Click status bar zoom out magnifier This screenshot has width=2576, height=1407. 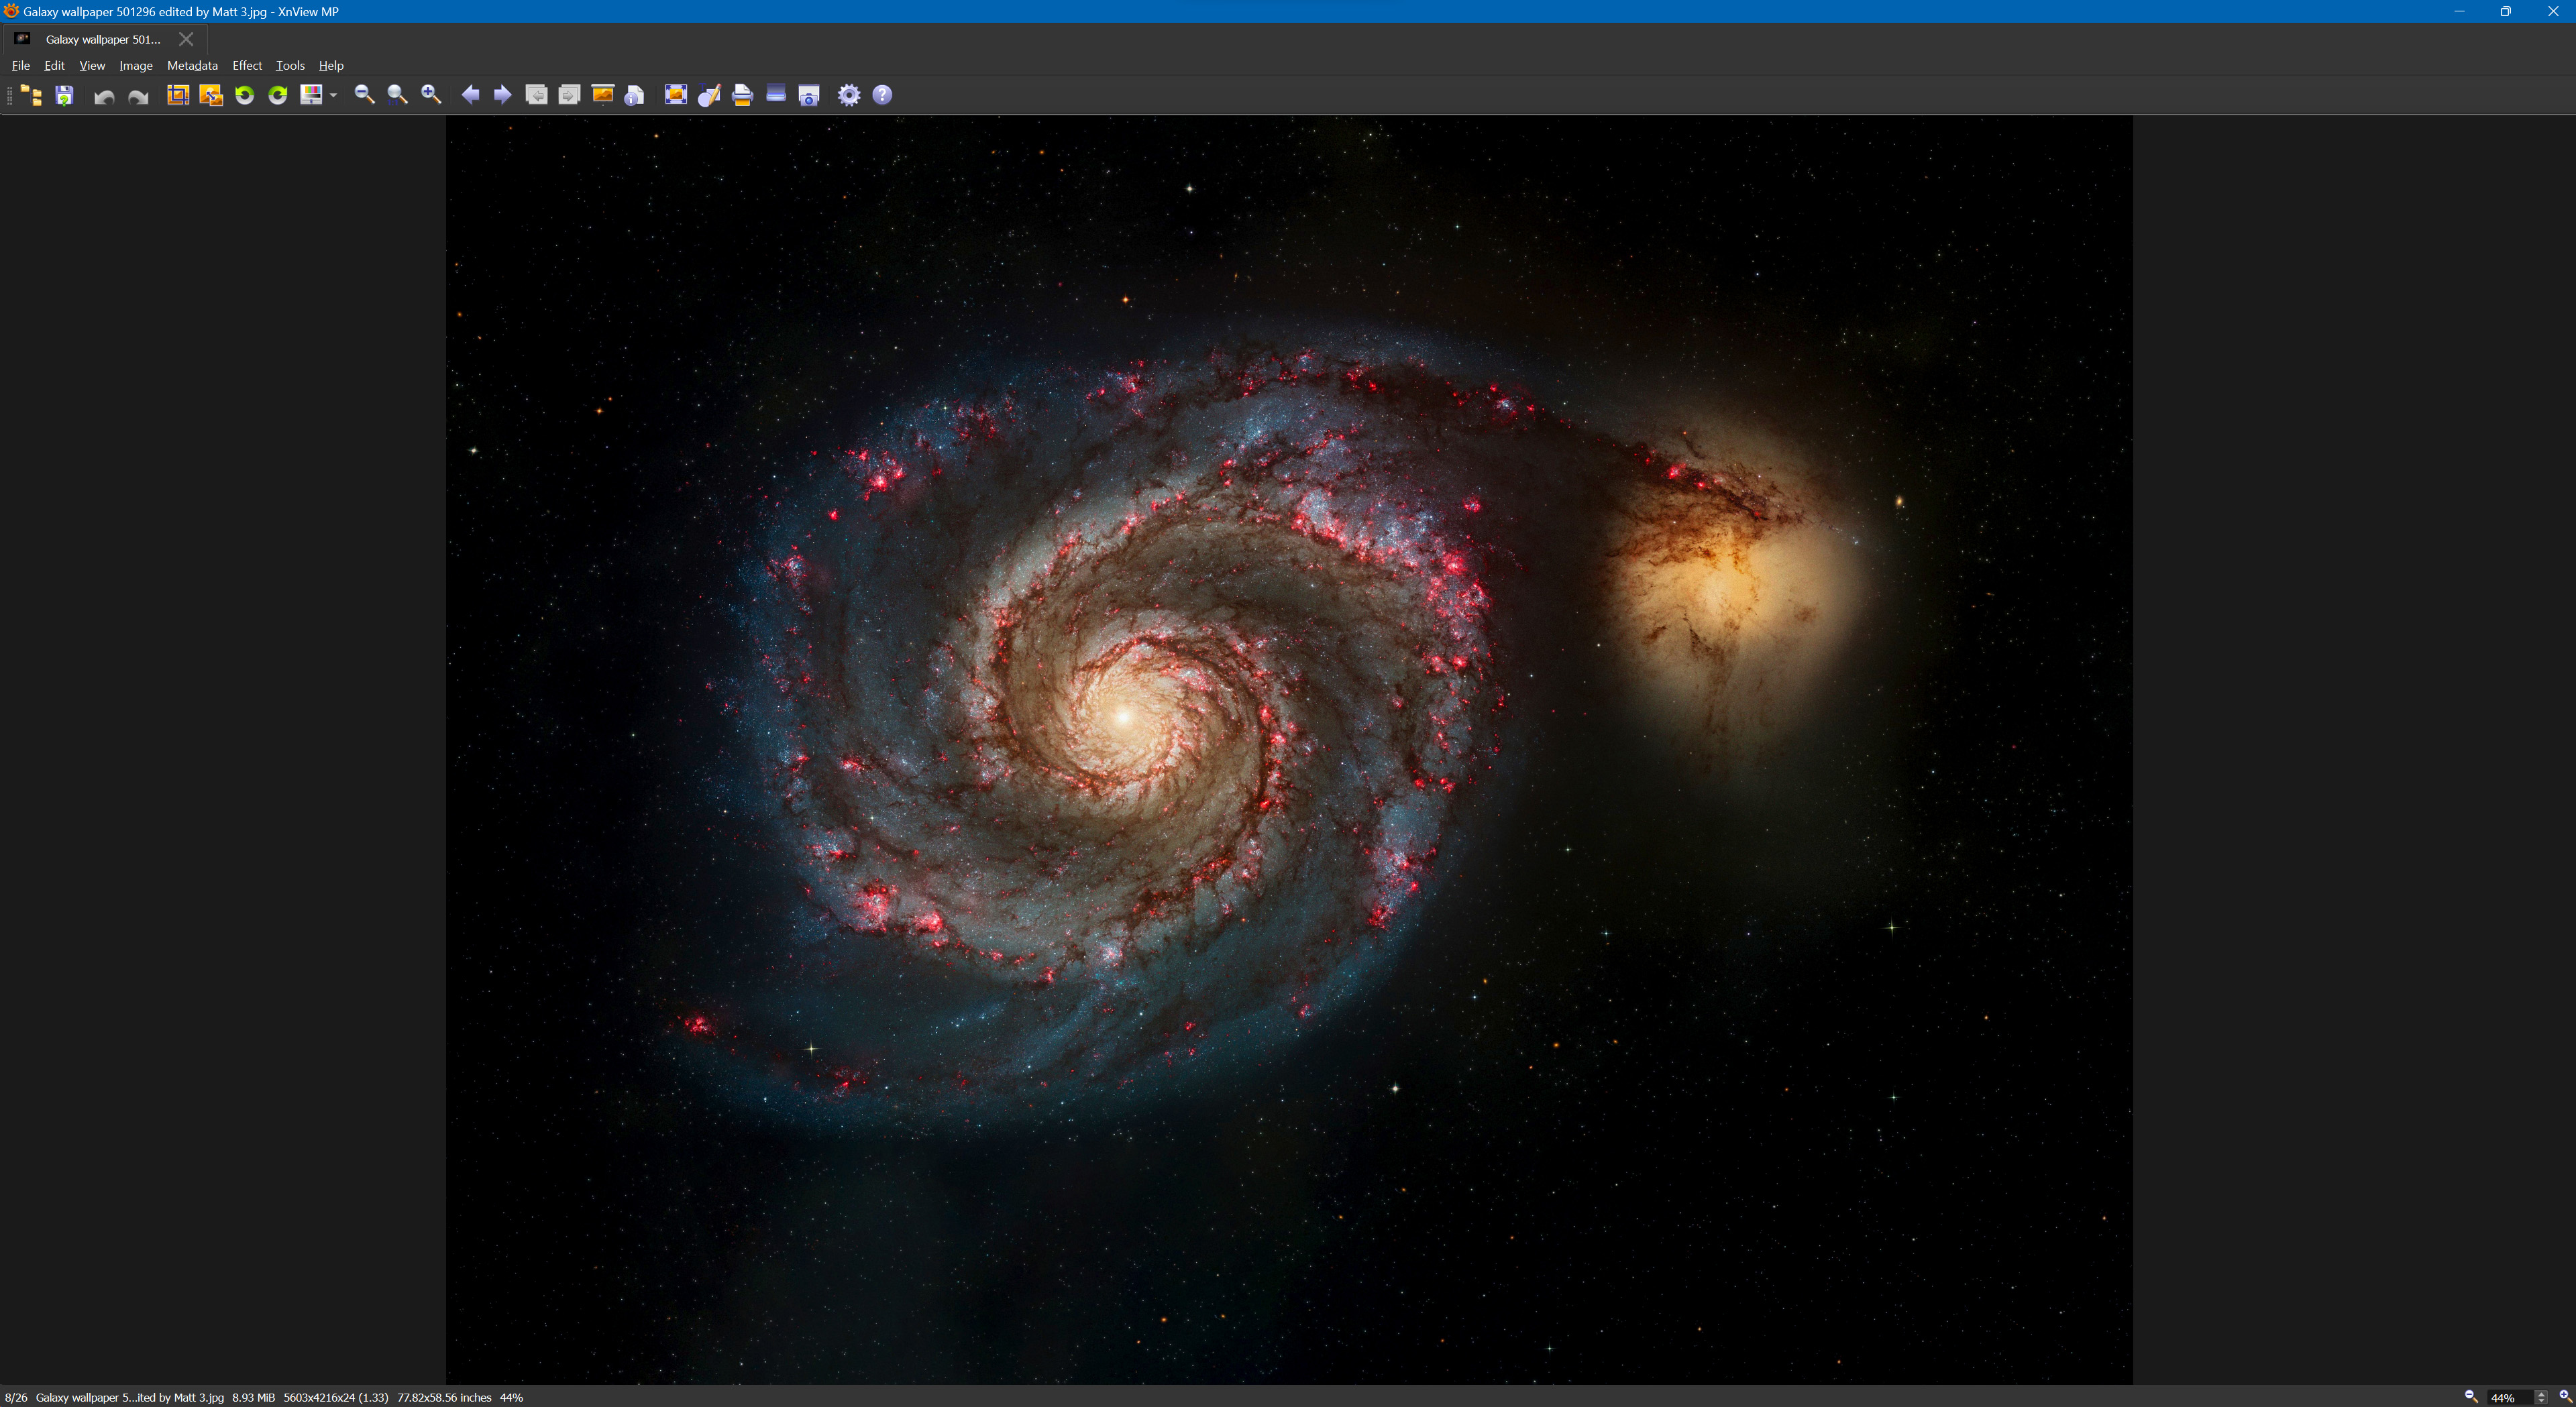click(x=2470, y=1396)
